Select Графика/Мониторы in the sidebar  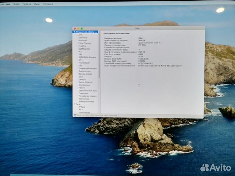tap(87, 68)
